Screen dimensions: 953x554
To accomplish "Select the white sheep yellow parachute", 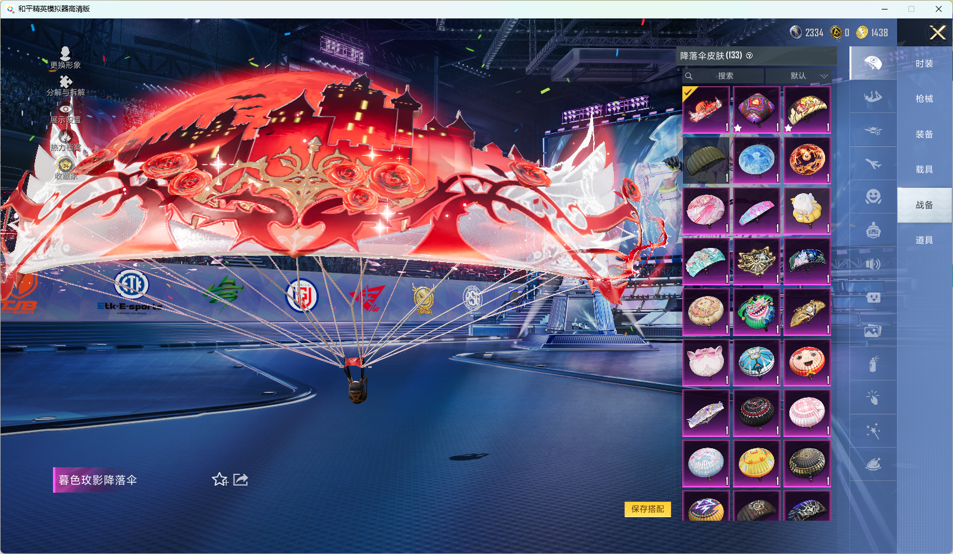I will pyautogui.click(x=807, y=211).
